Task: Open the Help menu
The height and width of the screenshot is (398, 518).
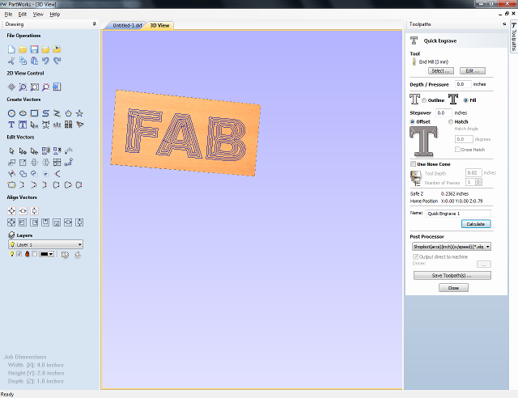Action: point(55,15)
